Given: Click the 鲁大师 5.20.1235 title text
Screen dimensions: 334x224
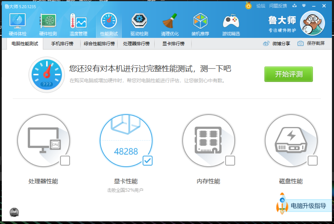Looking at the screenshot, I should 20,7.
